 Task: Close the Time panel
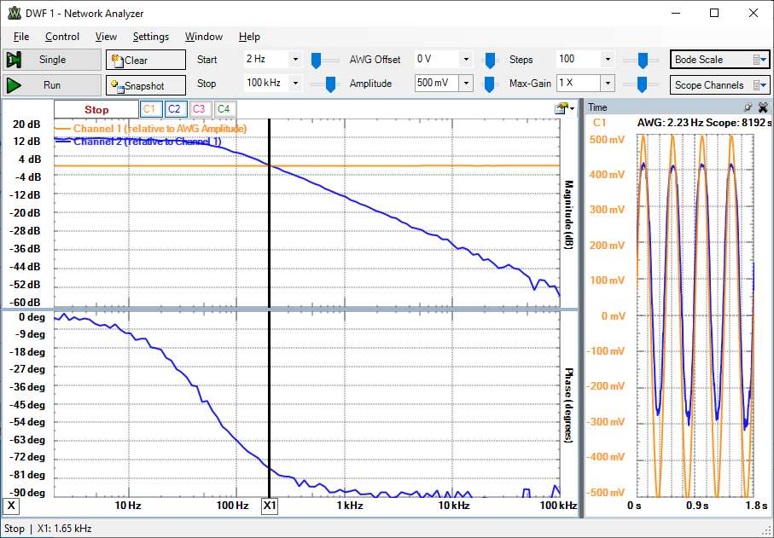point(762,107)
